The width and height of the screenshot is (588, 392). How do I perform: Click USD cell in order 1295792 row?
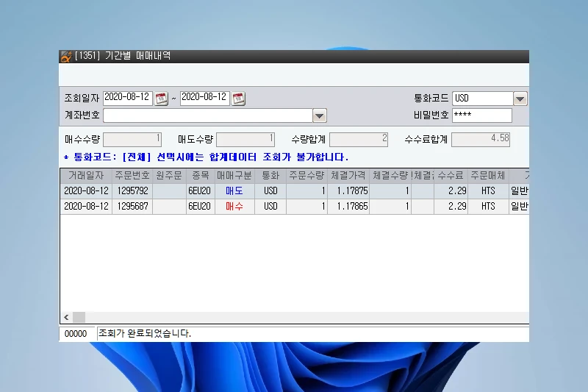[270, 191]
